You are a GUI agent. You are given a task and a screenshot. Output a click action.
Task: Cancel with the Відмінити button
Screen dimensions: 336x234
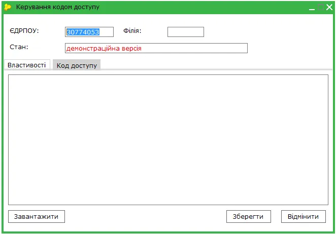point(304,216)
